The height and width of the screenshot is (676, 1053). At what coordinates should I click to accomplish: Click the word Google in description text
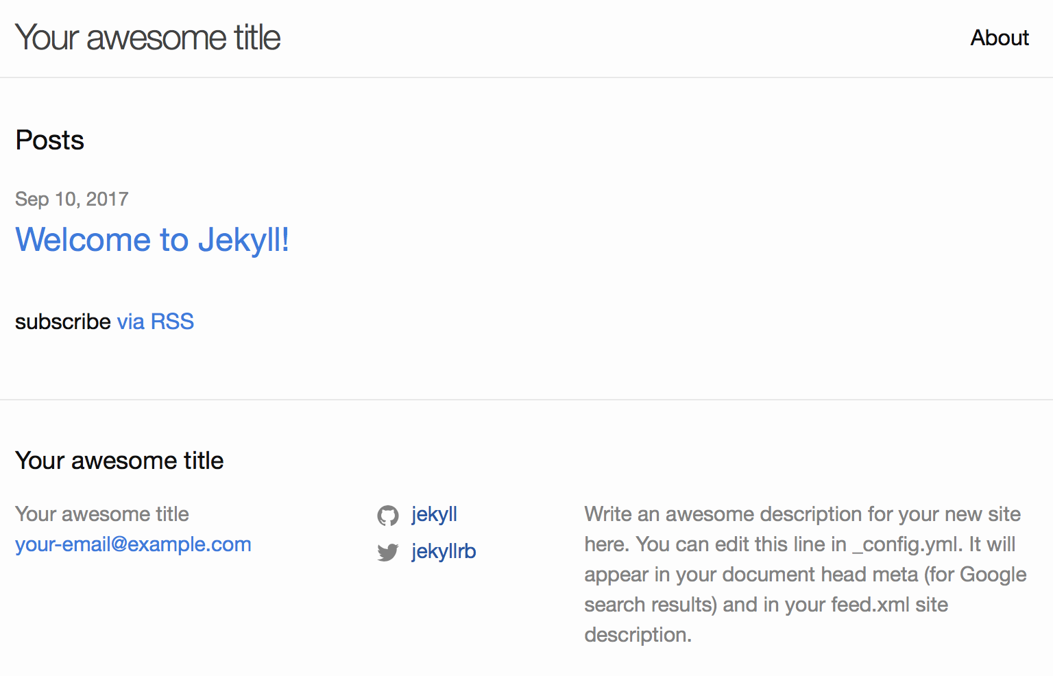pyautogui.click(x=993, y=575)
